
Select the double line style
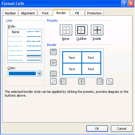pyautogui.click(x=34, y=60)
